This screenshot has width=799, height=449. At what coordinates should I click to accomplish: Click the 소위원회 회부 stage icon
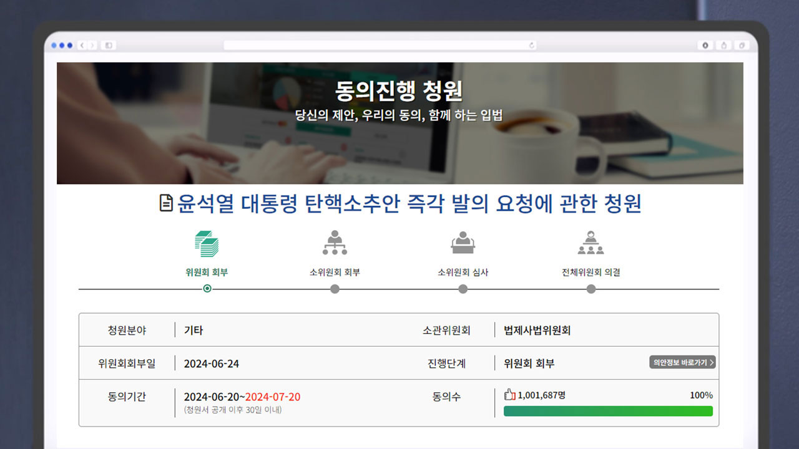pyautogui.click(x=335, y=243)
